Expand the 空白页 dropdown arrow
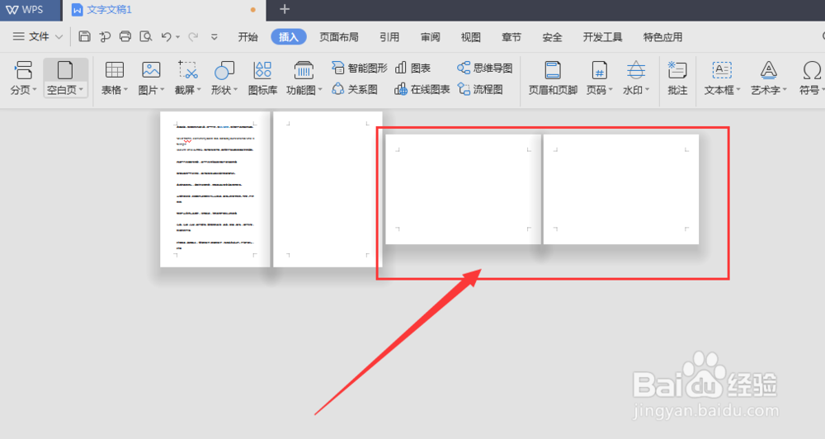Viewport: 825px width, 439px height. [81, 89]
